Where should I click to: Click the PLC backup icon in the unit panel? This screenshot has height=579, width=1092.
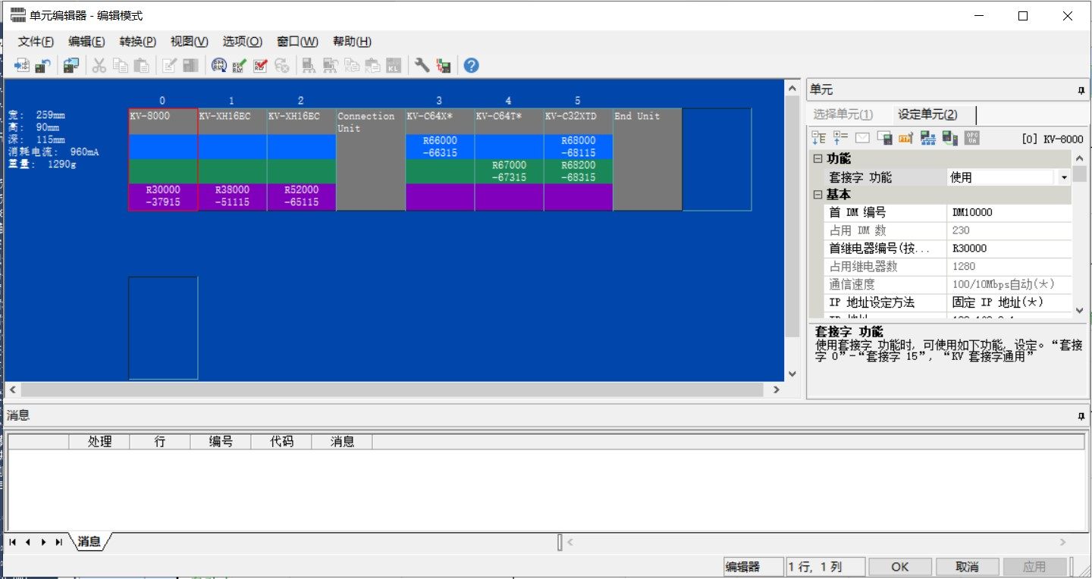(949, 138)
